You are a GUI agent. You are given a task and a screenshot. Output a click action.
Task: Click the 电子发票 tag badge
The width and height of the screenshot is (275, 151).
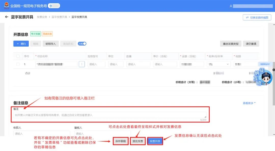35,34
